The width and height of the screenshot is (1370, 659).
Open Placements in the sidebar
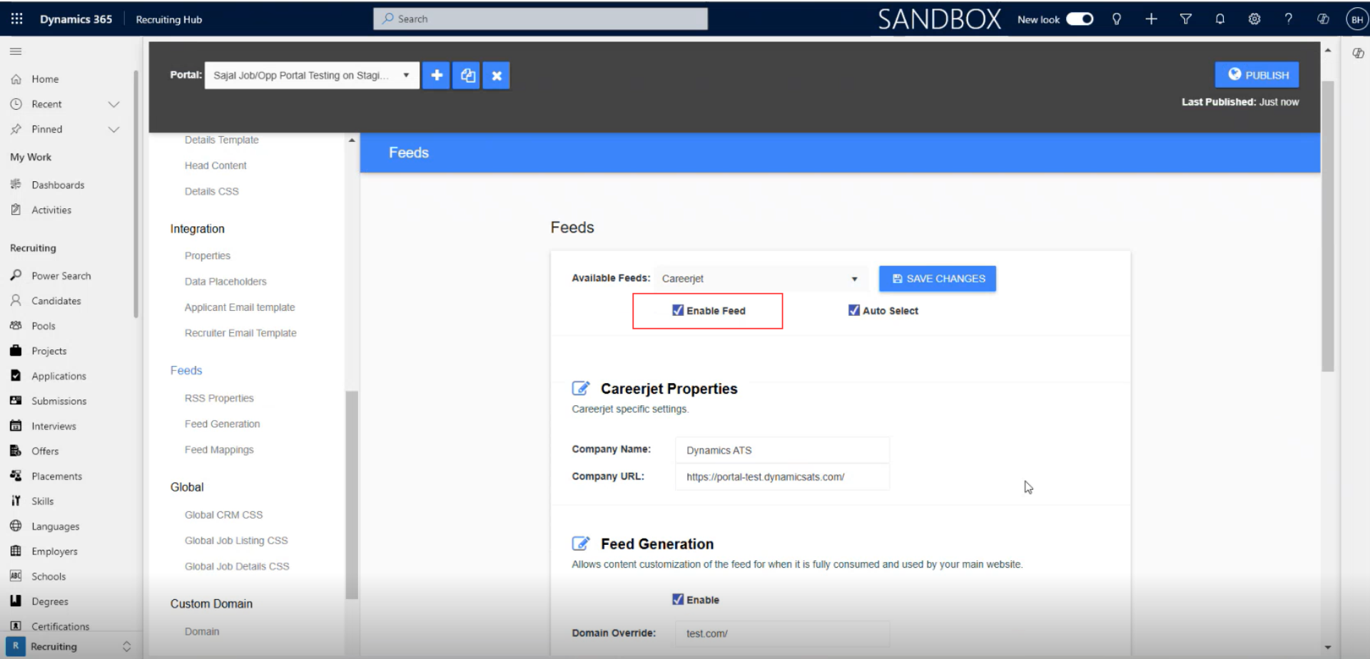pyautogui.click(x=56, y=476)
